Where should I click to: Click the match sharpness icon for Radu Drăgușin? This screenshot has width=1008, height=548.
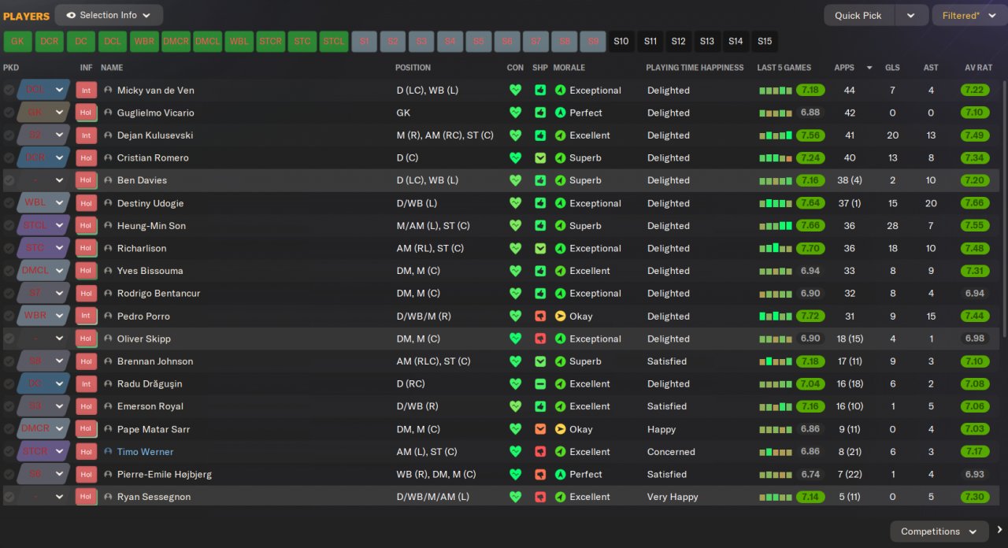point(540,384)
